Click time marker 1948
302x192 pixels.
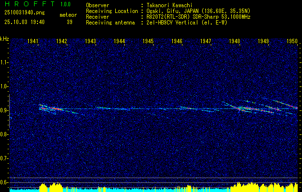coord(234,41)
